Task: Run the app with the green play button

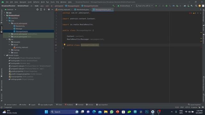Action: tap(156, 6)
